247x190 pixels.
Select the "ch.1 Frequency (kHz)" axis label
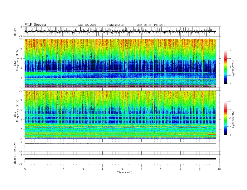pos(16,63)
